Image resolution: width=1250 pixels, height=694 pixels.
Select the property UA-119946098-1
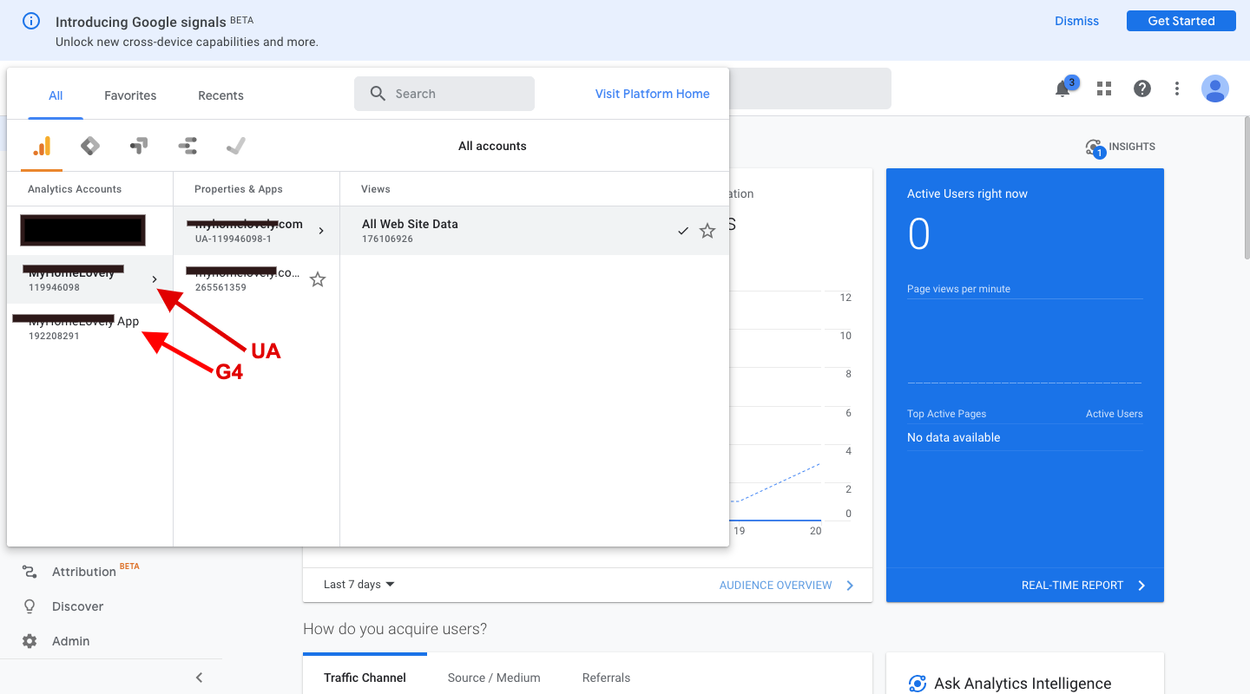(257, 231)
